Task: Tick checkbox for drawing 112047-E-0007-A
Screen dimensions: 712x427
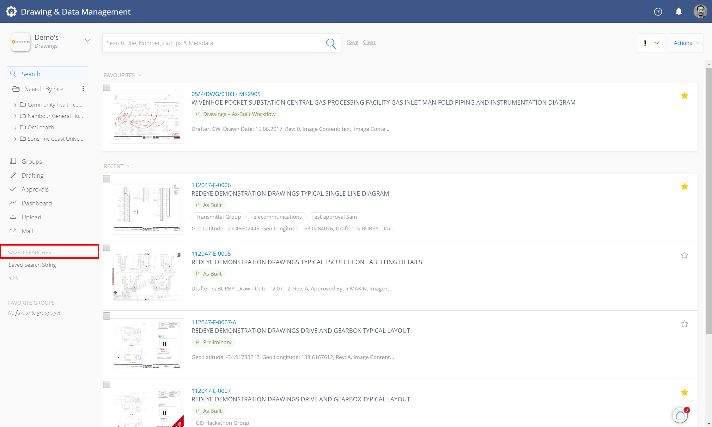Action: (107, 316)
